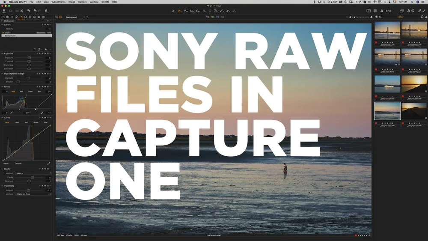Viewport: 428px width, 241px height.
Task: Click the Exposure warning triangle icon
Action: pos(382,11)
